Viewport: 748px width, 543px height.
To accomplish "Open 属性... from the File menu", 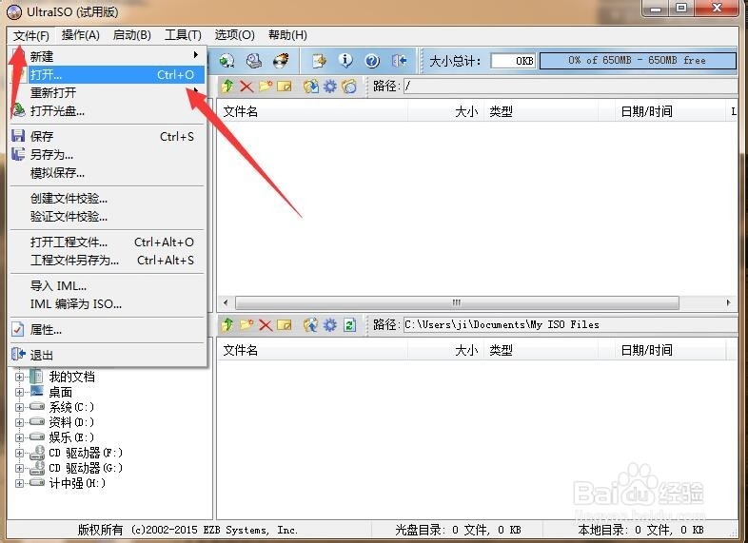I will click(108, 330).
